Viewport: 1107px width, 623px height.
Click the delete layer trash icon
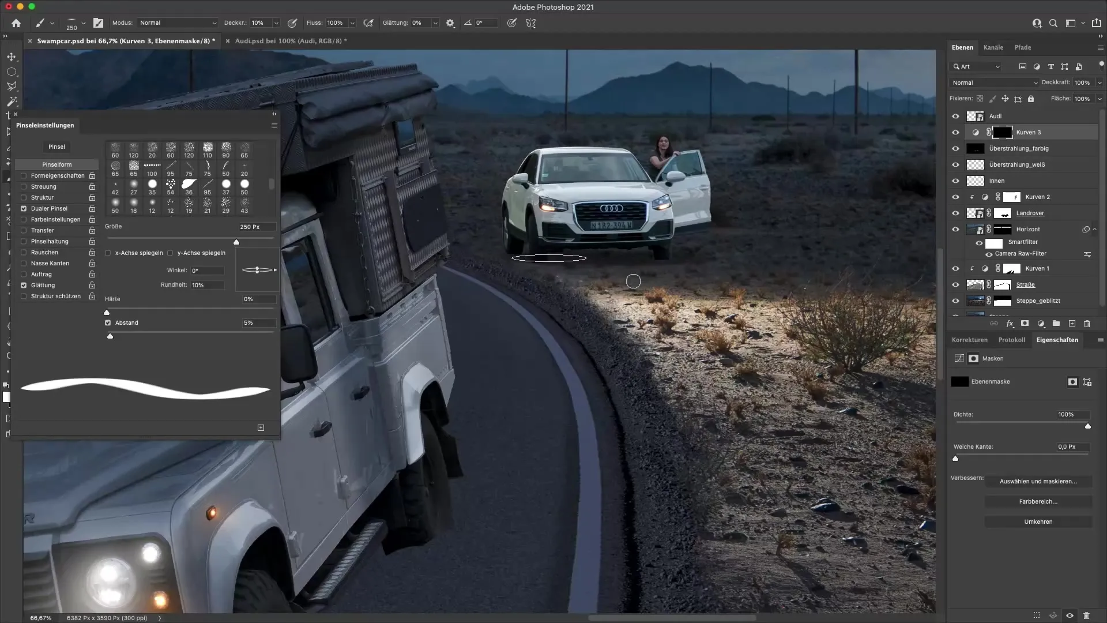pos(1087,324)
